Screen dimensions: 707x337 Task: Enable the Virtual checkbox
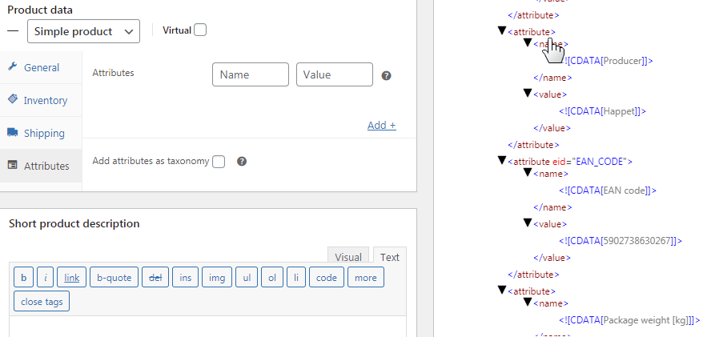(x=200, y=30)
